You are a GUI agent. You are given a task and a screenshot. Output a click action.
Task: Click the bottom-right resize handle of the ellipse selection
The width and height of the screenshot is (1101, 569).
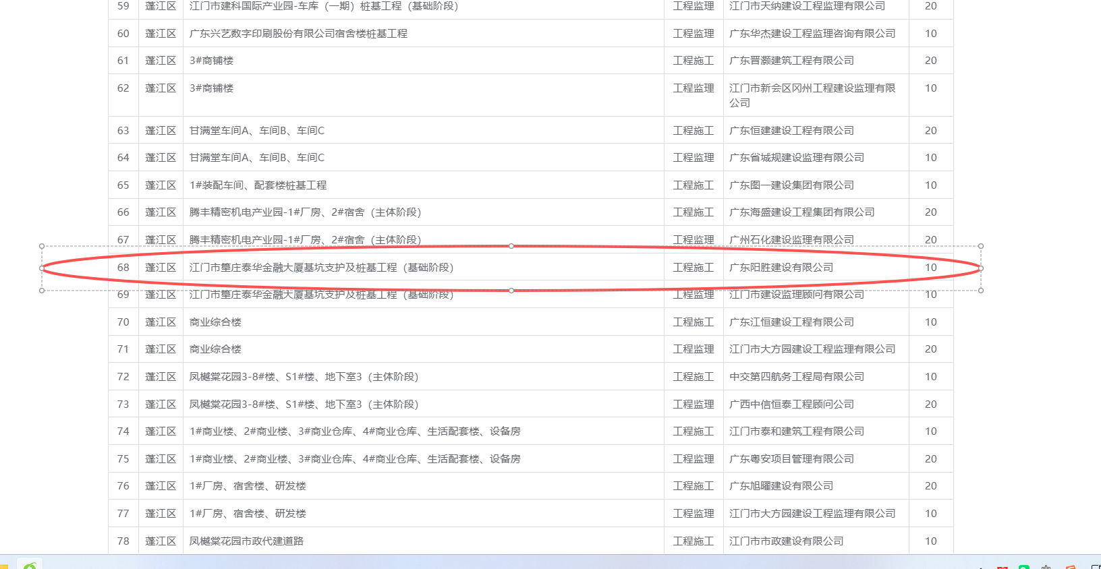pos(981,291)
